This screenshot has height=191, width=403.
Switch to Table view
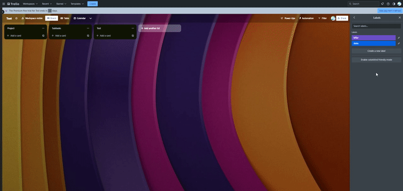pos(65,18)
